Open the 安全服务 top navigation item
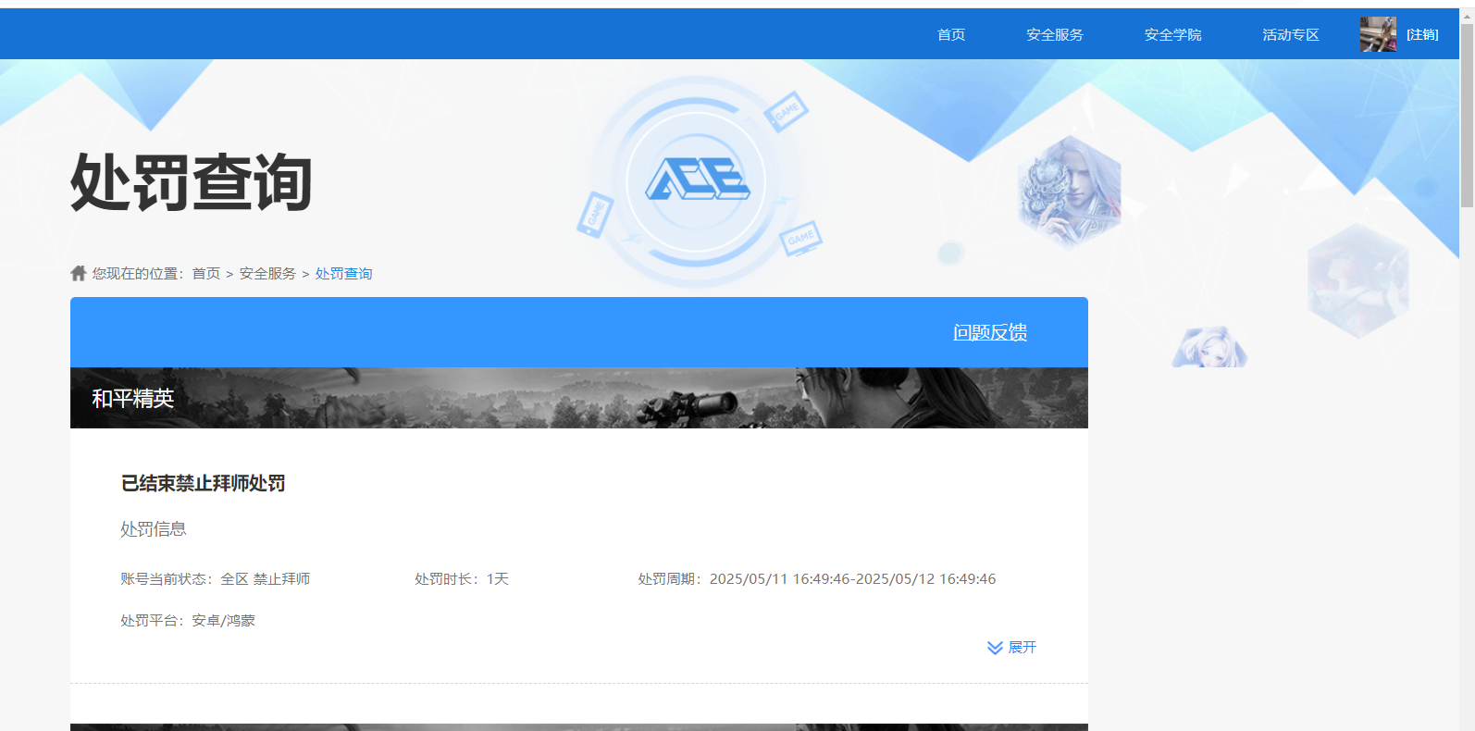Viewport: 1475px width, 731px height. click(1054, 34)
